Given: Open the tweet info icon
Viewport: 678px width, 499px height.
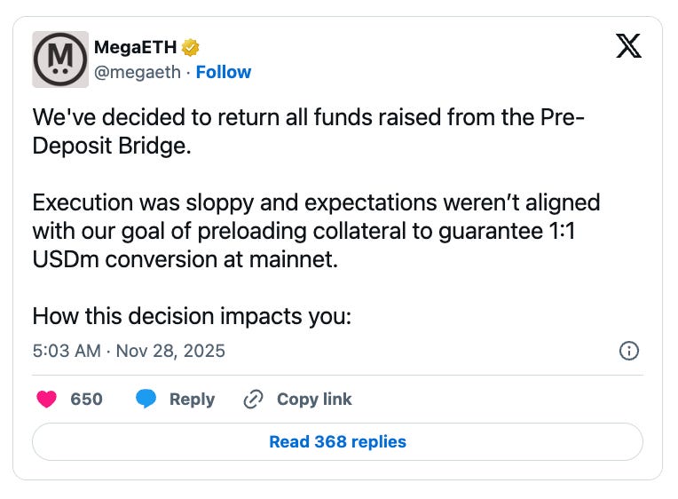Looking at the screenshot, I should pyautogui.click(x=628, y=351).
